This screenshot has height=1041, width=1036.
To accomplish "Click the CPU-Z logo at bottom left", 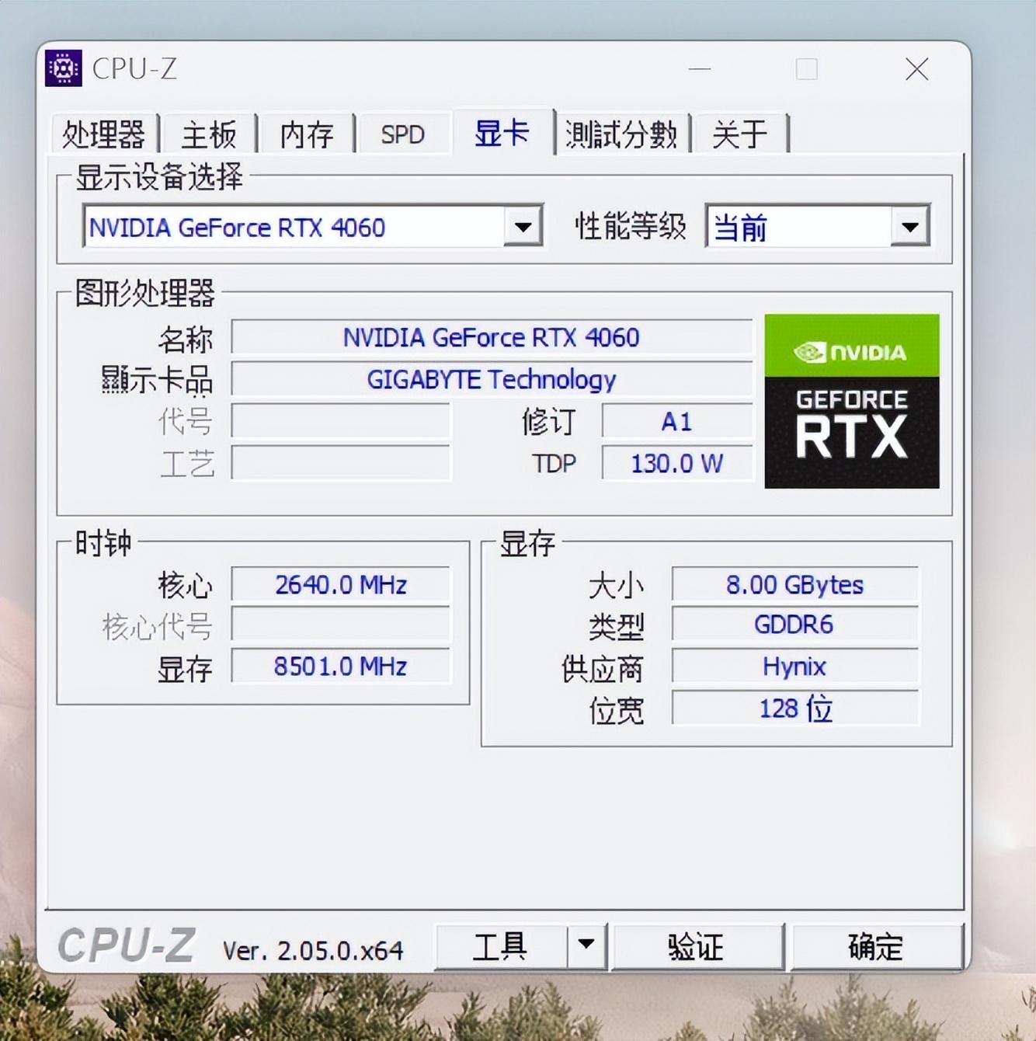I will [127, 945].
